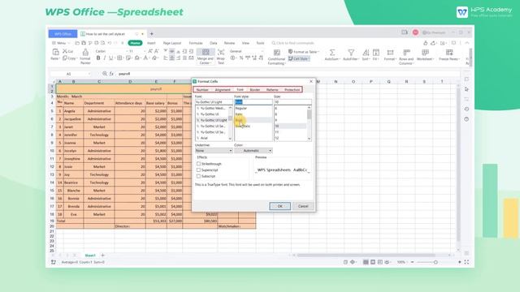
Task: Enable the Superscript checkbox
Action: (198, 170)
